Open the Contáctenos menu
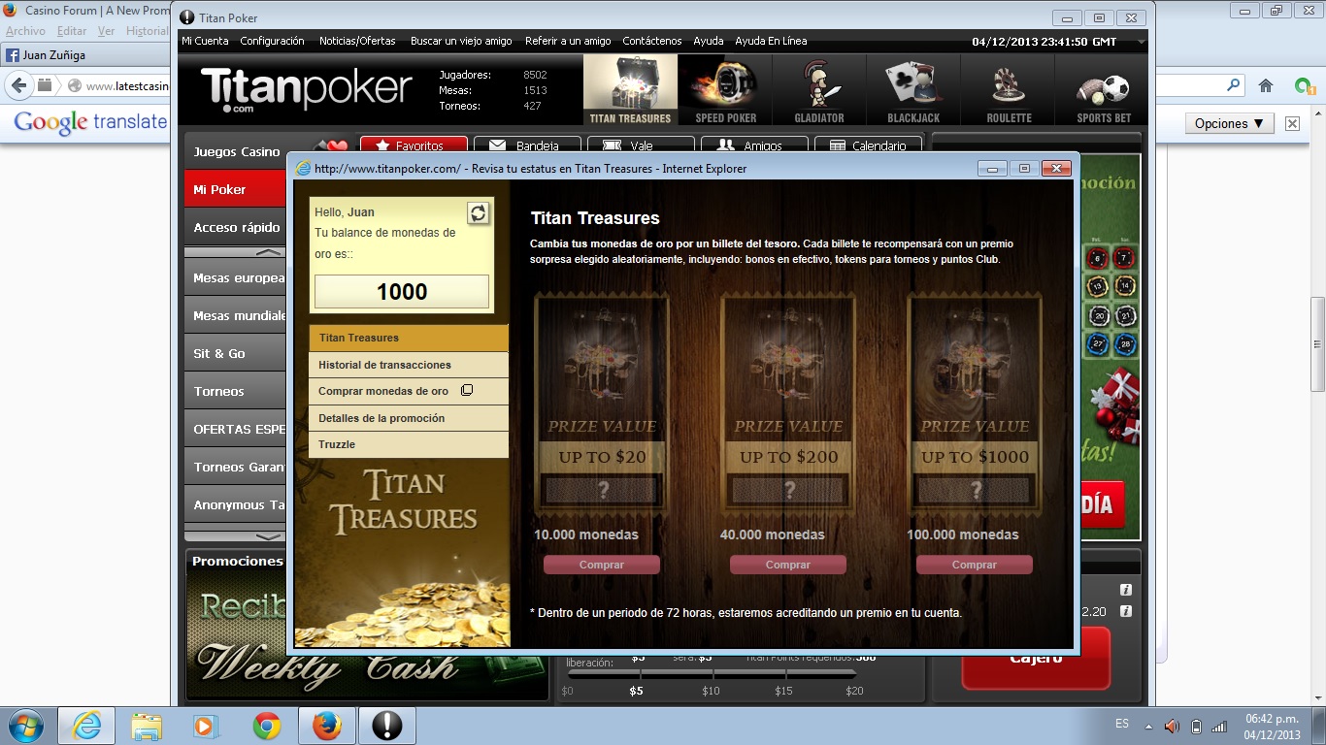This screenshot has width=1326, height=745. coord(652,41)
